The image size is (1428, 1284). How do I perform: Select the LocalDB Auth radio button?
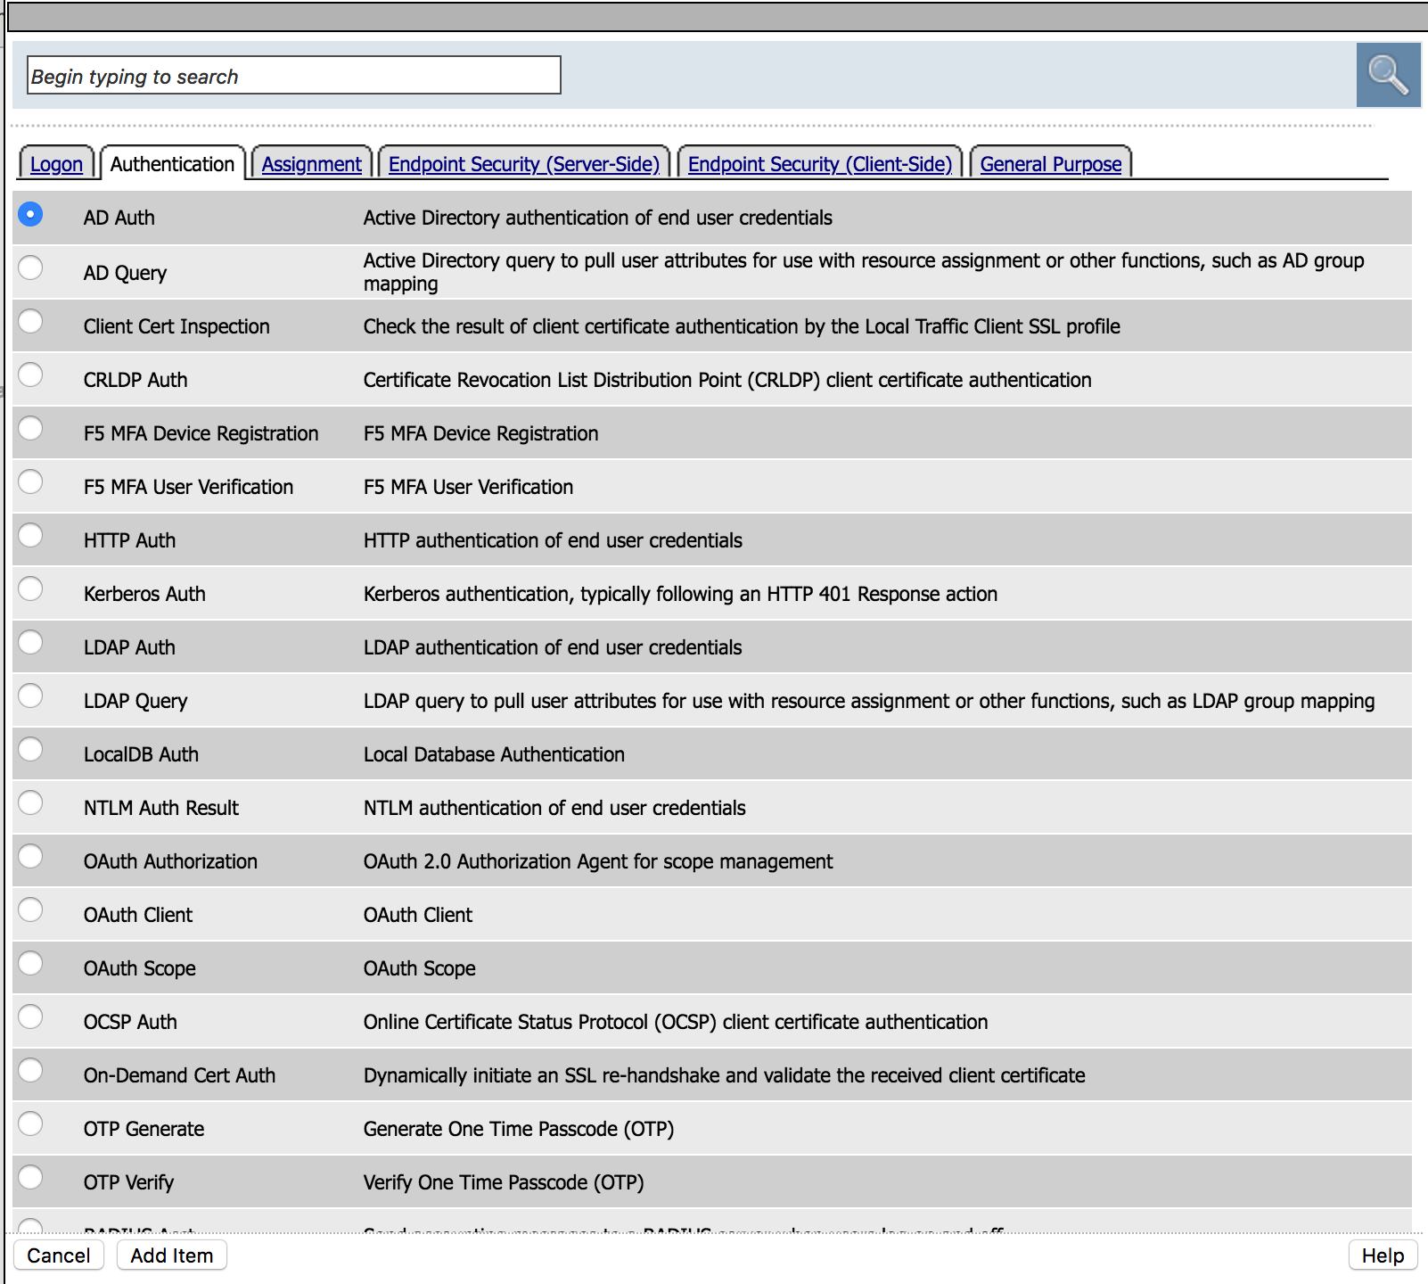30,749
